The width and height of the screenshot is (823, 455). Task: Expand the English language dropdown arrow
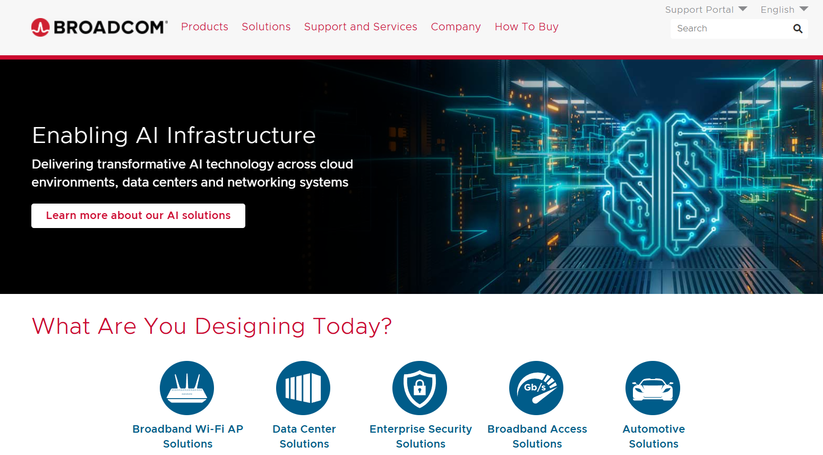804,9
